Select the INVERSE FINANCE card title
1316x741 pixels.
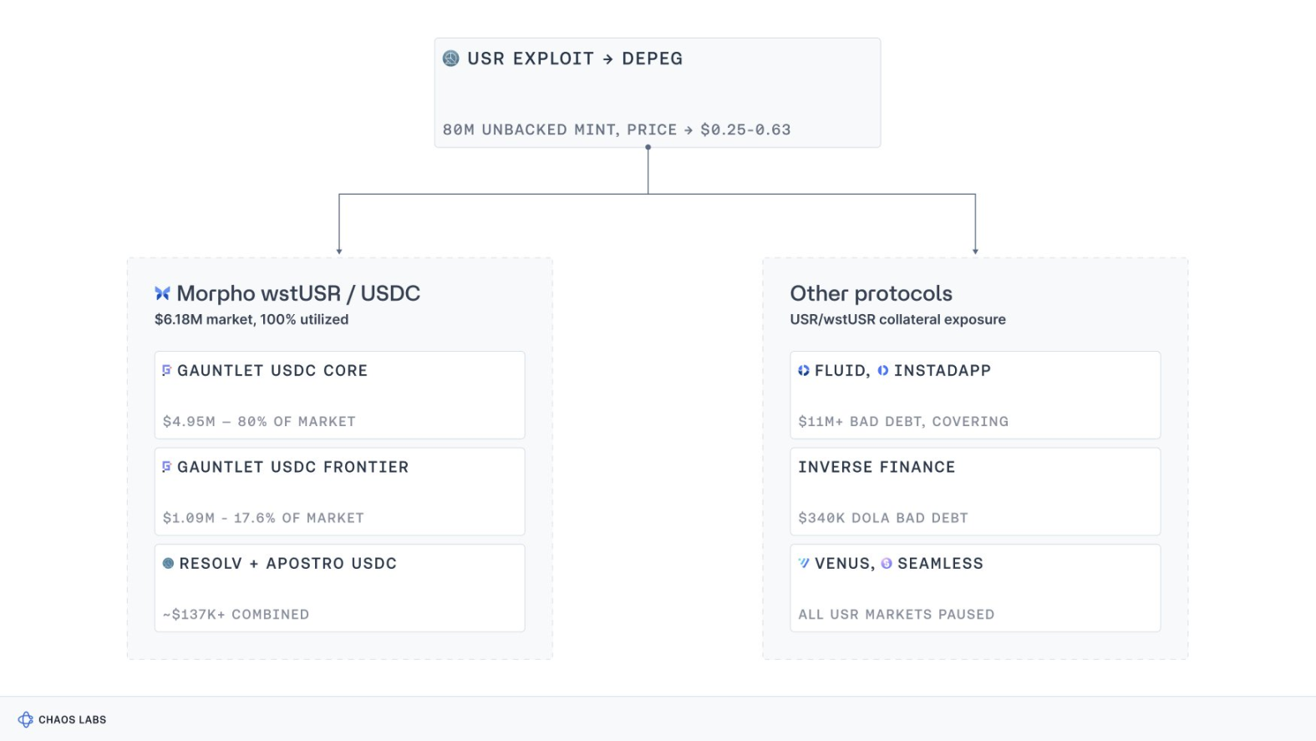coord(876,467)
